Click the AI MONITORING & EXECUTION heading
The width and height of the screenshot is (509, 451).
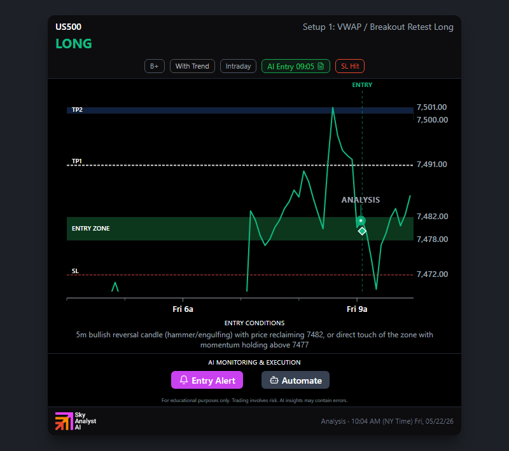[x=254, y=362]
